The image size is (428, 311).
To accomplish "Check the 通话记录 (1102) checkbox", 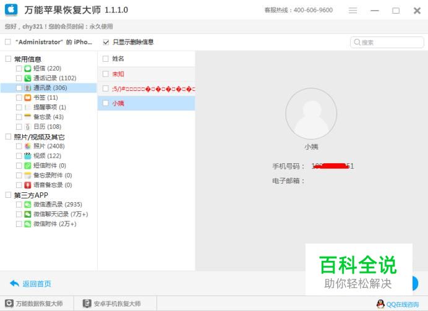I will click(x=19, y=78).
